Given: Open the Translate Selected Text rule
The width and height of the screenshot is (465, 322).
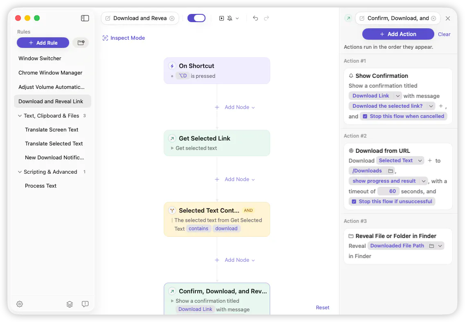Looking at the screenshot, I should 52,144.
